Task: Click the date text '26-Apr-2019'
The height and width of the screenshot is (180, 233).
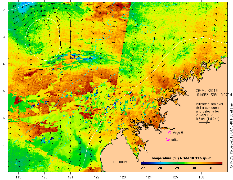Action: (207, 91)
